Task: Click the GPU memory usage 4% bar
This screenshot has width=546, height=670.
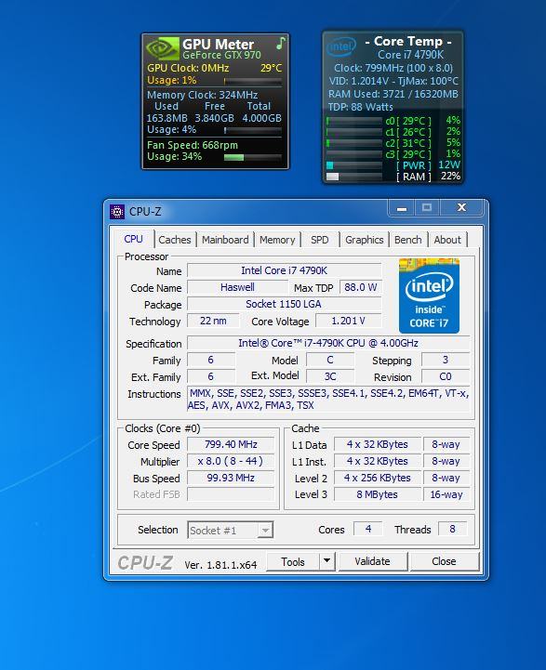Action: click(x=253, y=130)
